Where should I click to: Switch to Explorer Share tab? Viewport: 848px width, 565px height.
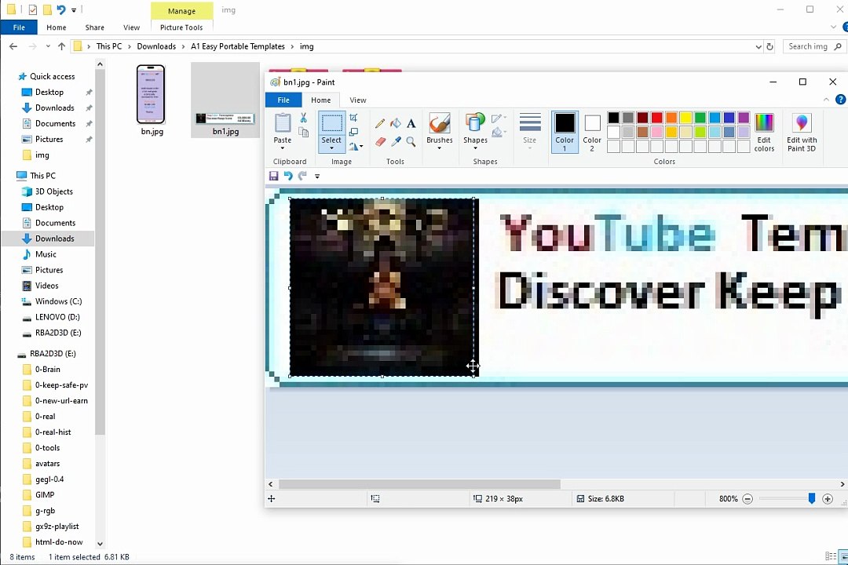tap(95, 27)
